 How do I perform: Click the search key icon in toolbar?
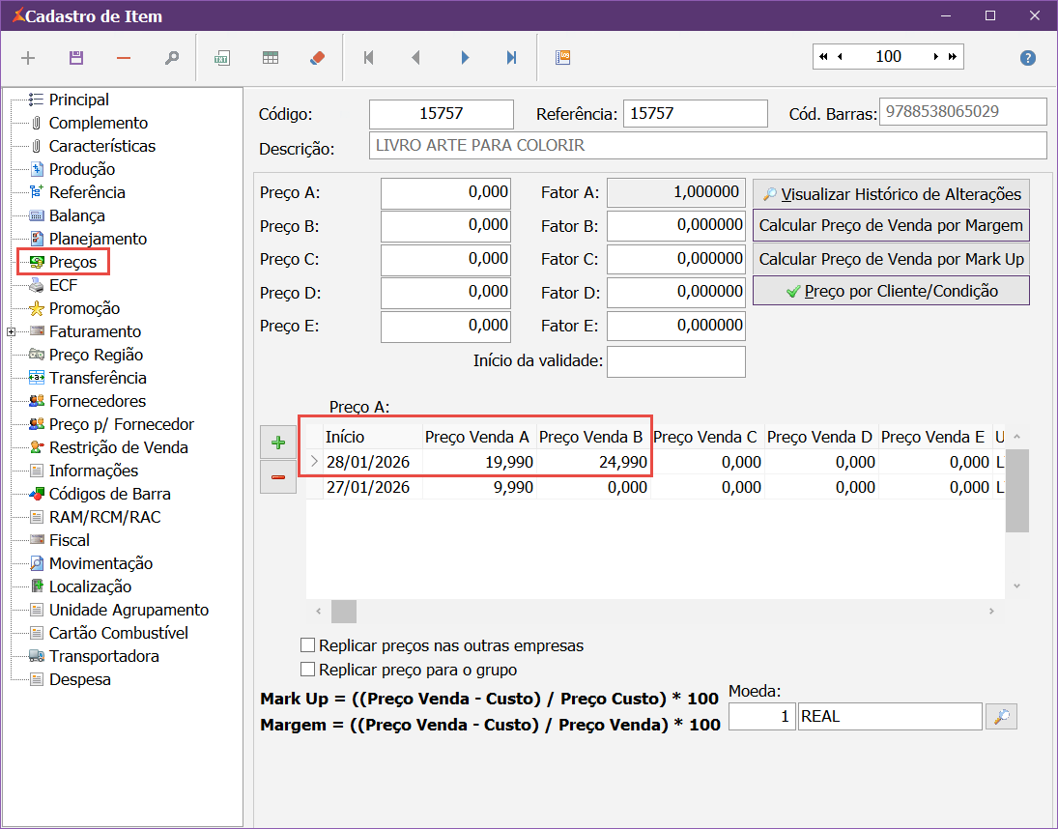(171, 58)
